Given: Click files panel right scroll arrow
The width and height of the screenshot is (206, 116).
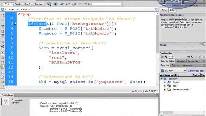Looking at the screenshot, I should point(204,112).
